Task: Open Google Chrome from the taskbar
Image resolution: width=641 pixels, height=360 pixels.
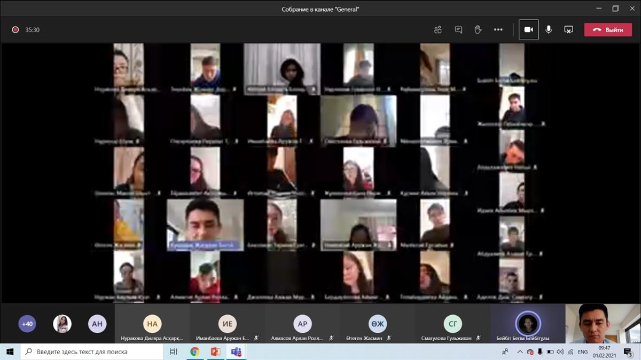Action: 195,352
